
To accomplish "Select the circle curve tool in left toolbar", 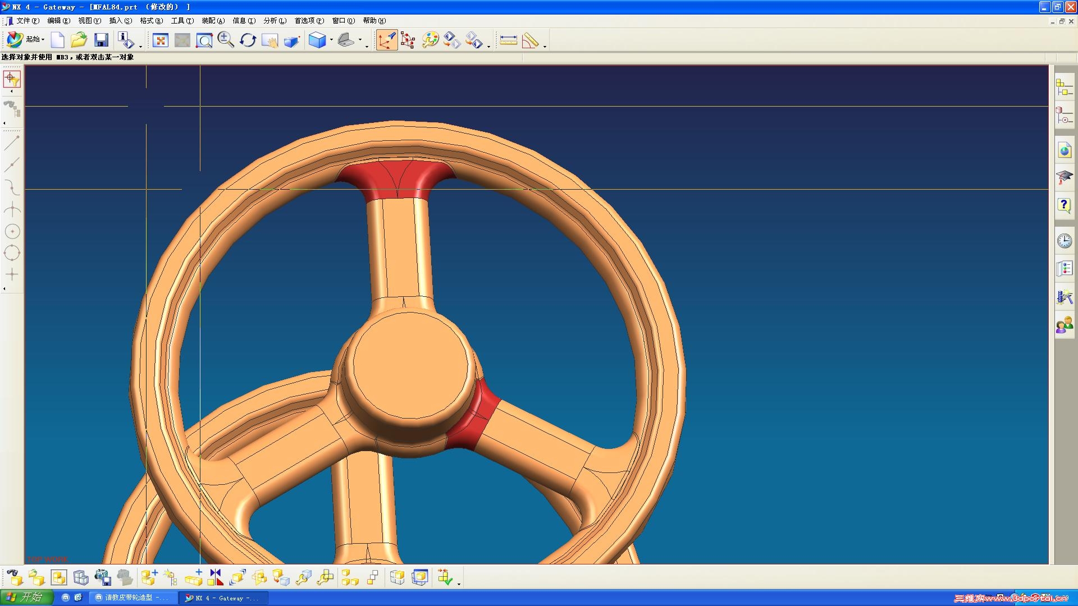I will 12,231.
